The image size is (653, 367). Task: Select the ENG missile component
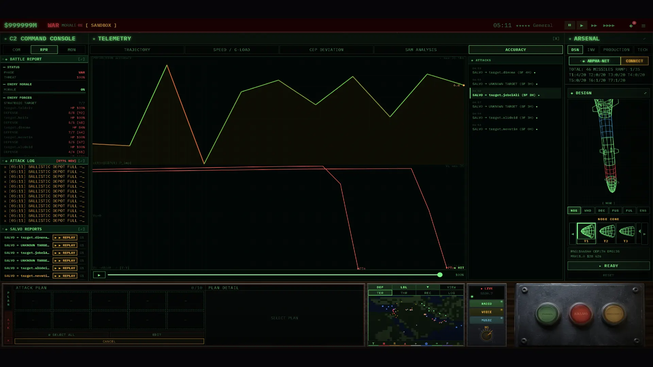coord(643,211)
